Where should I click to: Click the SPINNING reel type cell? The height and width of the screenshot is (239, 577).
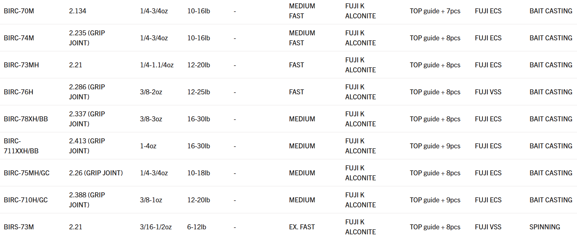click(545, 227)
